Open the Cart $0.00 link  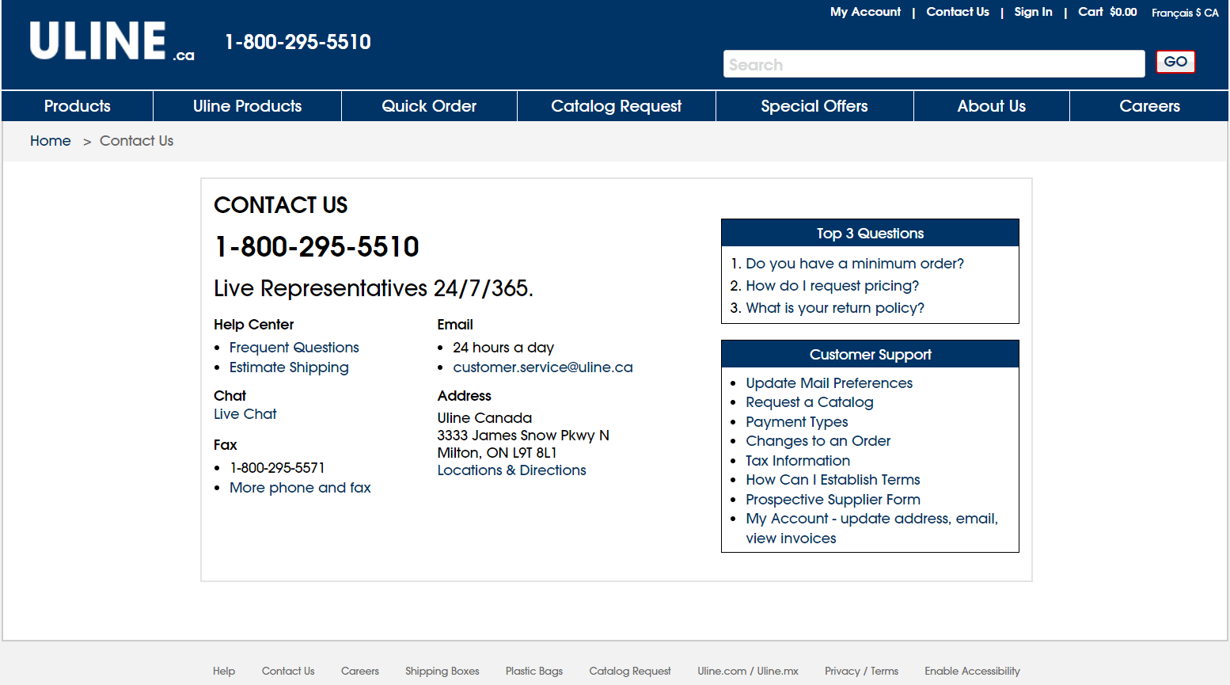coord(1107,12)
